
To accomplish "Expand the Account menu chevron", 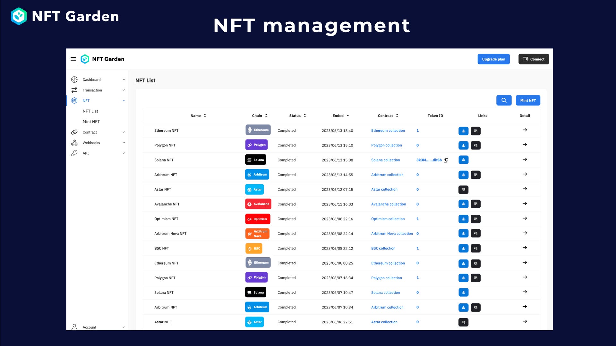I will pyautogui.click(x=124, y=327).
